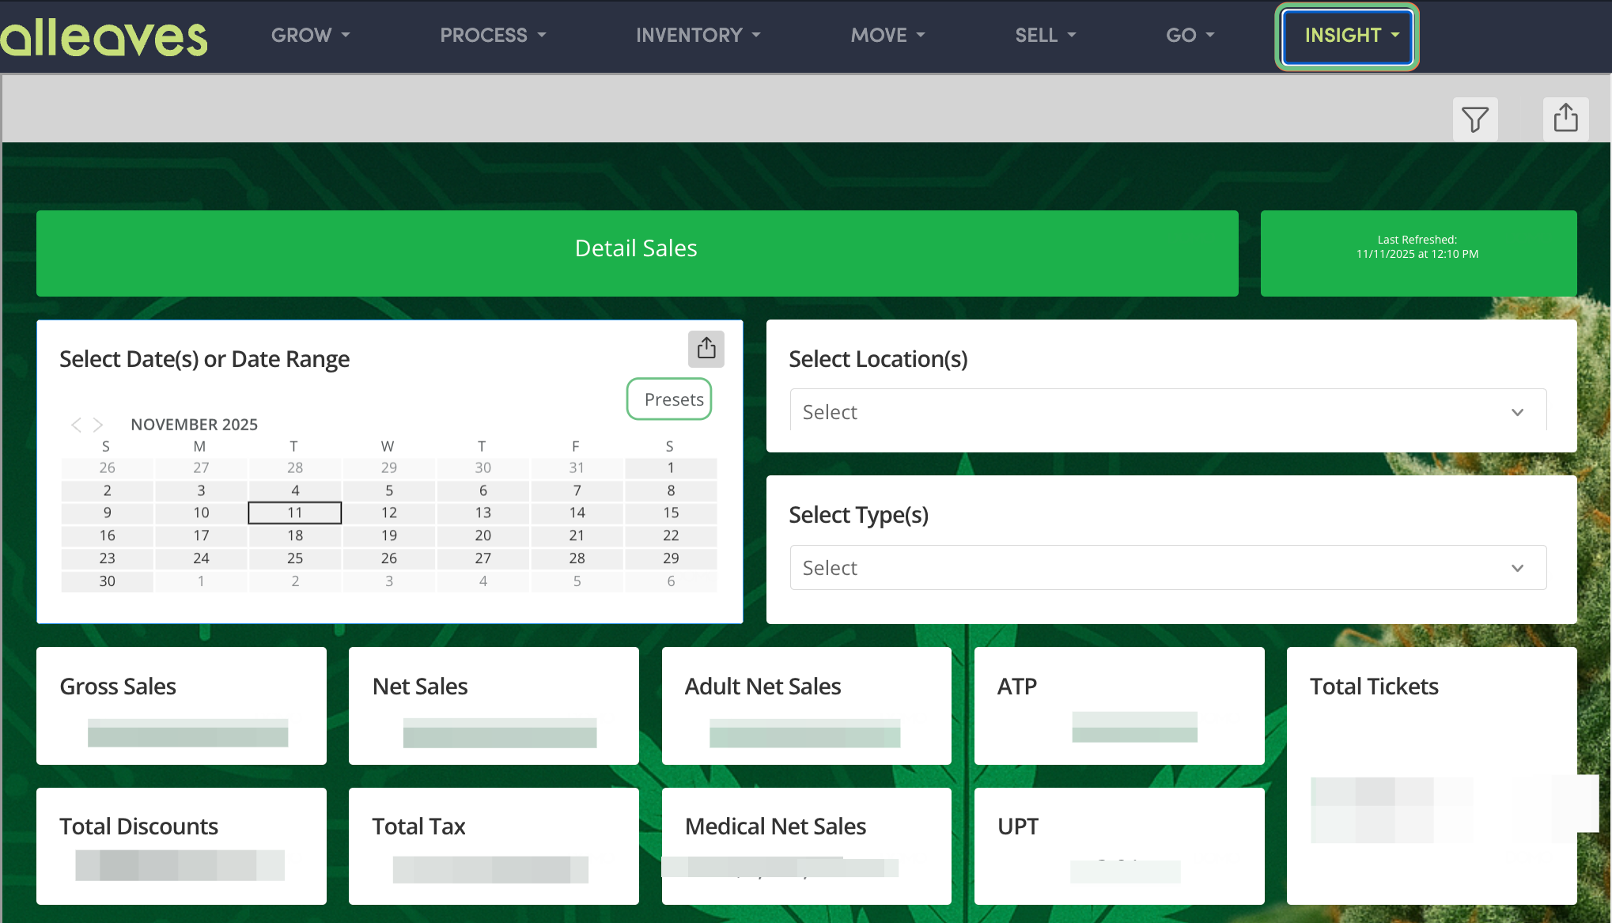Click the ATP card
Viewport: 1612px width, 923px height.
(1119, 705)
